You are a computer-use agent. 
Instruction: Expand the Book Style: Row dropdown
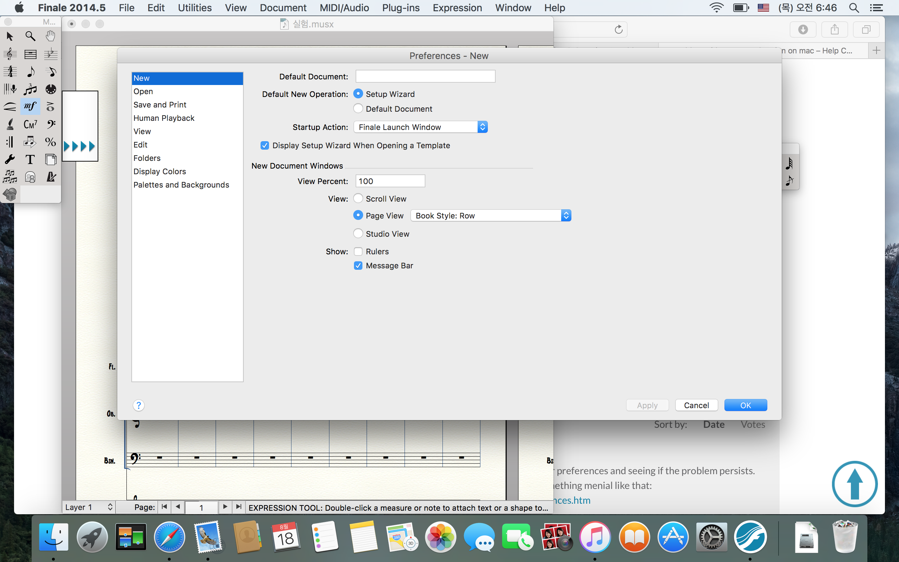coord(490,216)
